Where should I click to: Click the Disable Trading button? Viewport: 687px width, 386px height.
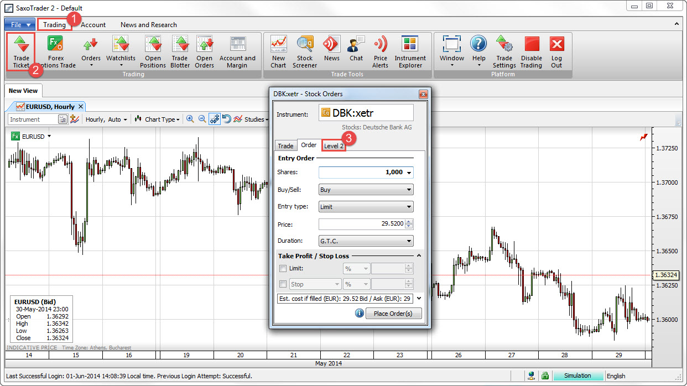tap(532, 51)
